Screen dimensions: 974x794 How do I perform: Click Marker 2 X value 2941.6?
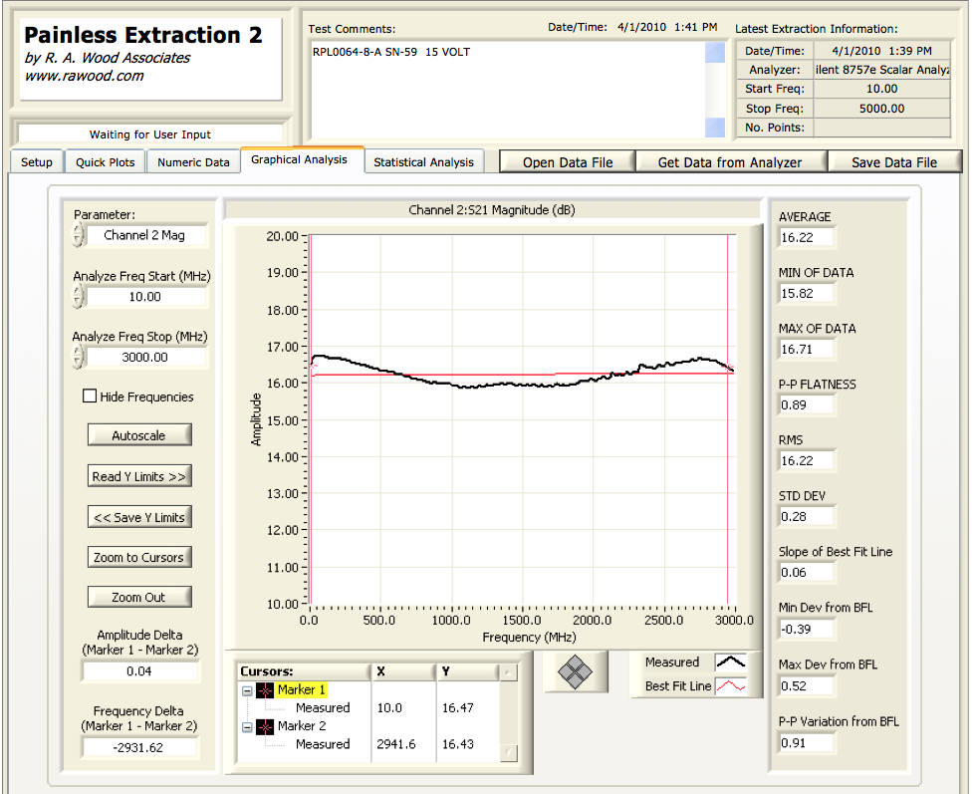point(396,743)
